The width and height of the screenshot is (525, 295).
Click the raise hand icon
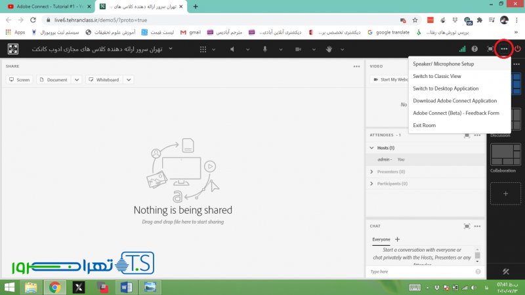pos(329,49)
